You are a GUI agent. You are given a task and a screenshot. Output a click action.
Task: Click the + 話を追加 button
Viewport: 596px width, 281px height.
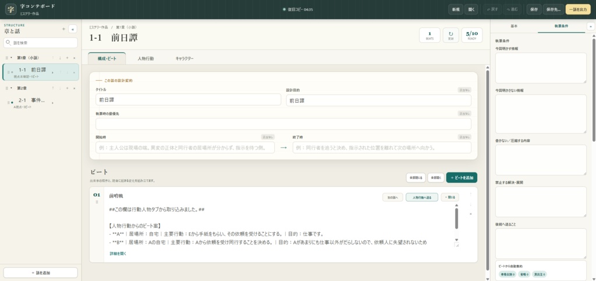click(41, 273)
